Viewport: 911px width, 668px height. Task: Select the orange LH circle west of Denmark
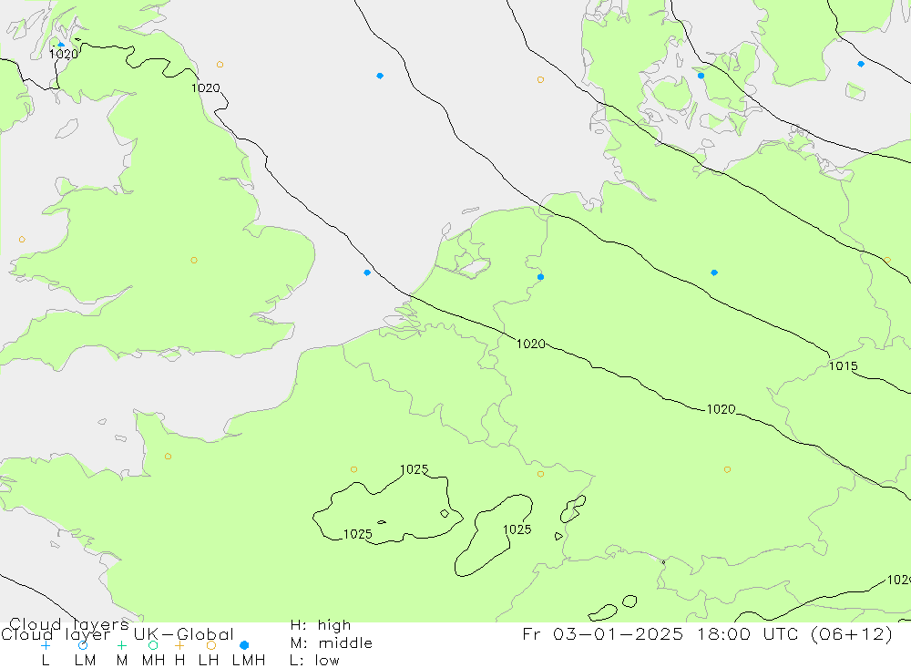(x=541, y=79)
